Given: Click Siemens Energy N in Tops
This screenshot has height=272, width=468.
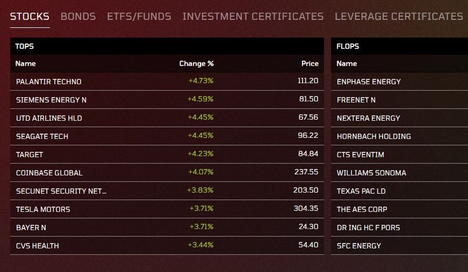Looking at the screenshot, I should (51, 100).
